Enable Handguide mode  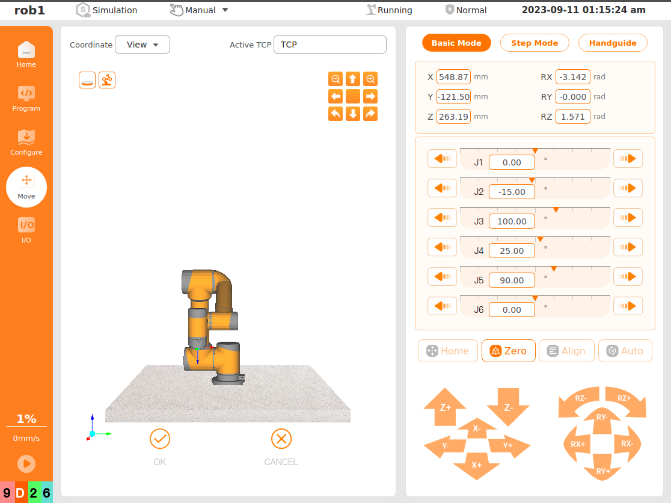click(613, 43)
